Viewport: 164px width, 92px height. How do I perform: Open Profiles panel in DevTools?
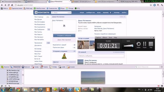coord(53,67)
